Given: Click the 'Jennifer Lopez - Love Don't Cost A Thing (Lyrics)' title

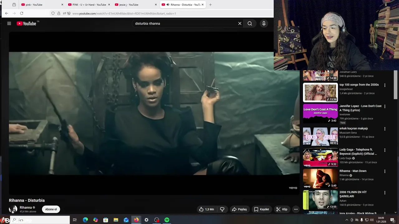Looking at the screenshot, I should [x=360, y=108].
